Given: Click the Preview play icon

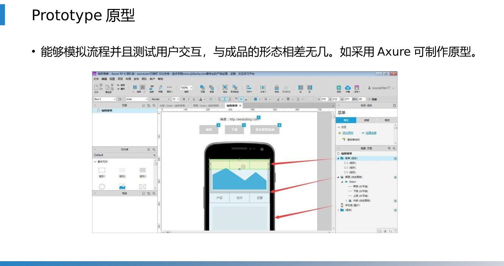Looking at the screenshot, I should 339,88.
